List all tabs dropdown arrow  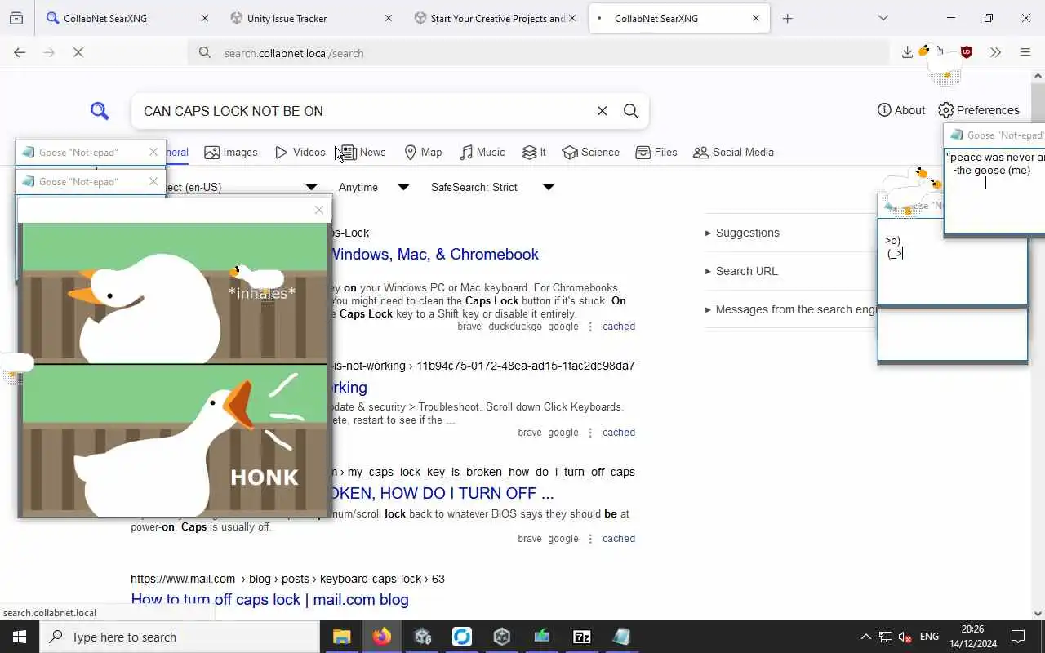click(883, 18)
